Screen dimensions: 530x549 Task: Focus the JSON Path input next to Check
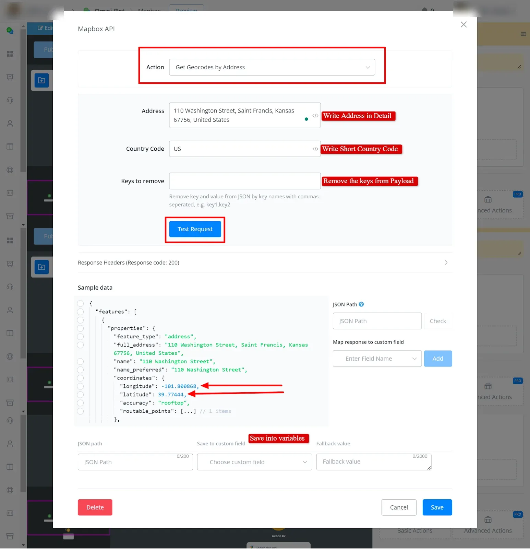377,321
